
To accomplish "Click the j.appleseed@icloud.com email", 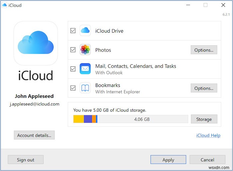I will [35, 104].
